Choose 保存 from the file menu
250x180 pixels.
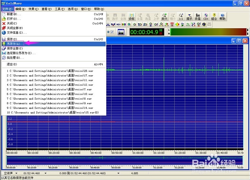coord(54,39)
